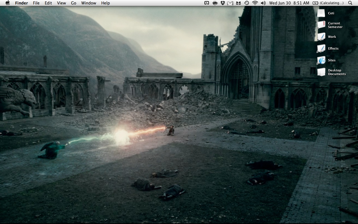Click the Sites label text
The width and height of the screenshot is (358, 224).
coord(332,60)
